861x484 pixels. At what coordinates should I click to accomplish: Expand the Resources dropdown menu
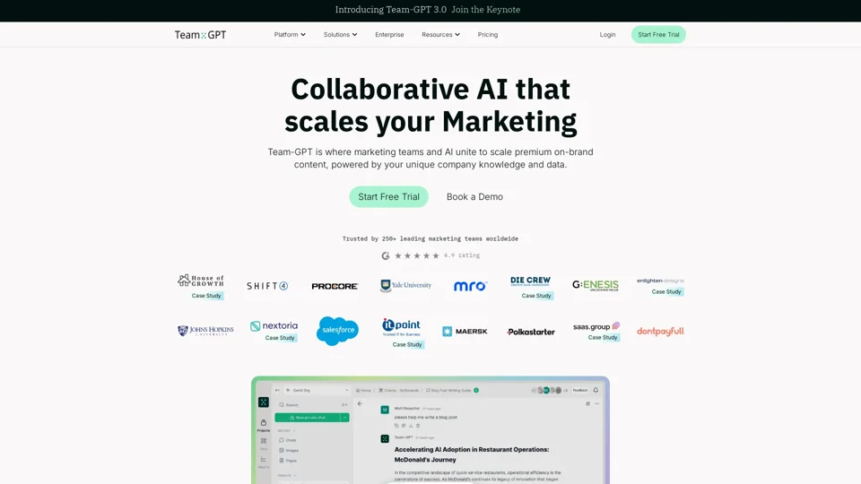click(441, 35)
